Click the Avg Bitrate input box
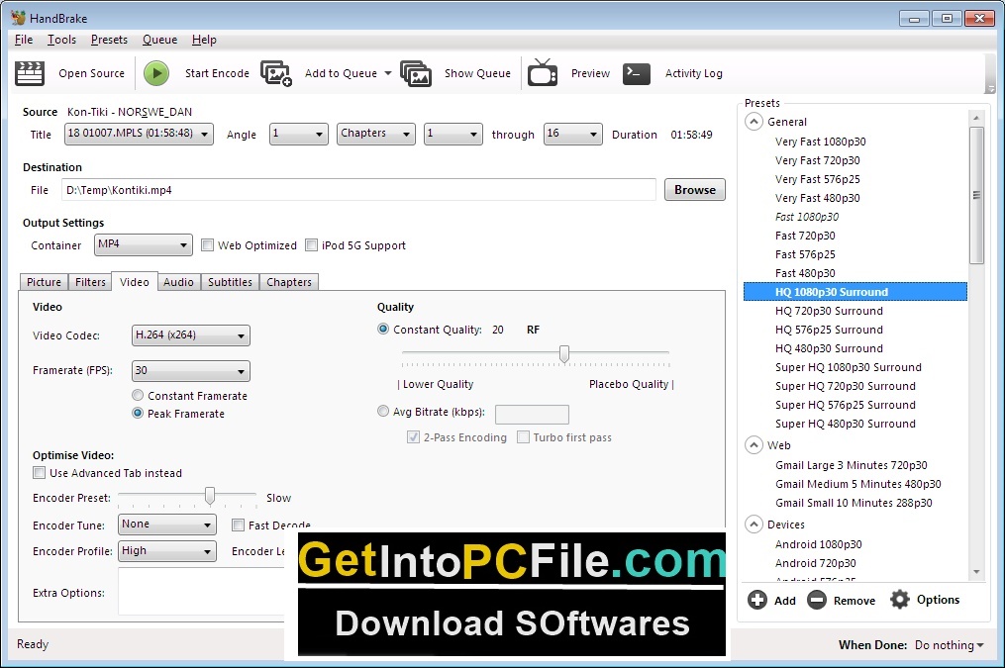Viewport: 1005px width, 668px height. click(532, 415)
